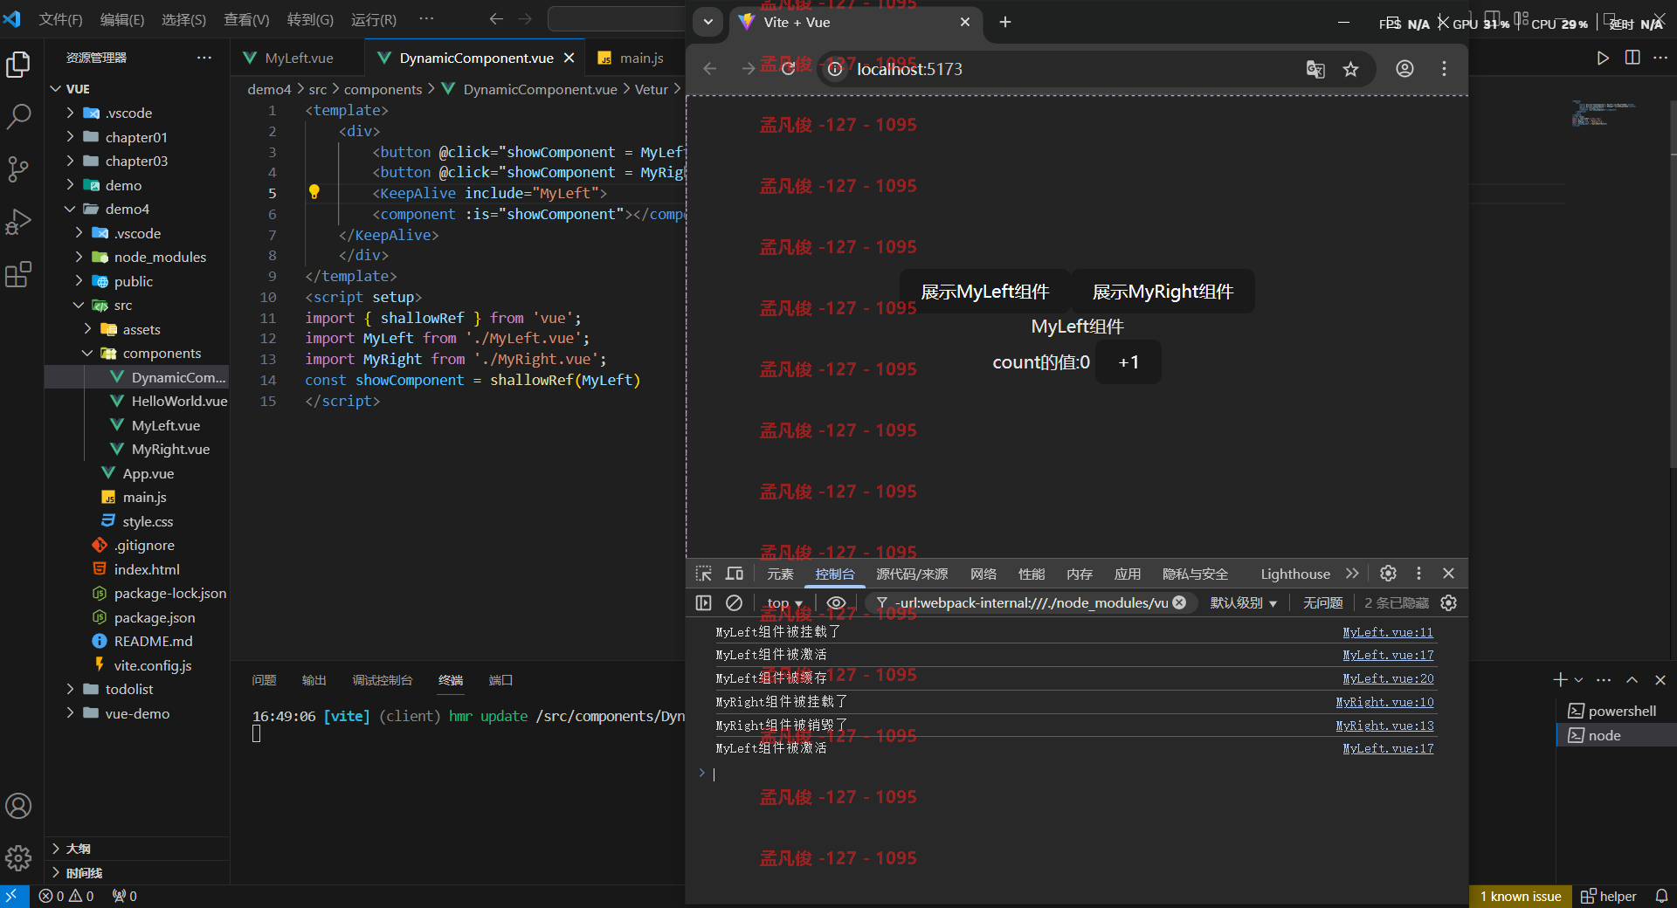This screenshot has height=908, width=1677.
Task: Click the browser reload button
Action: [788, 69]
